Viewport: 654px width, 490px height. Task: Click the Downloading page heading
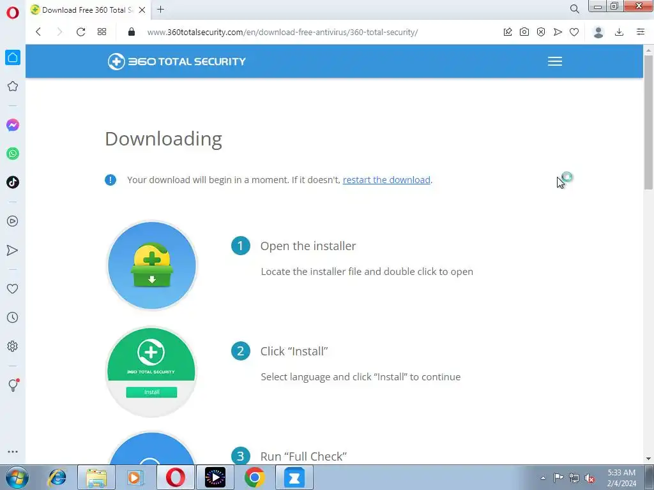pos(163,138)
